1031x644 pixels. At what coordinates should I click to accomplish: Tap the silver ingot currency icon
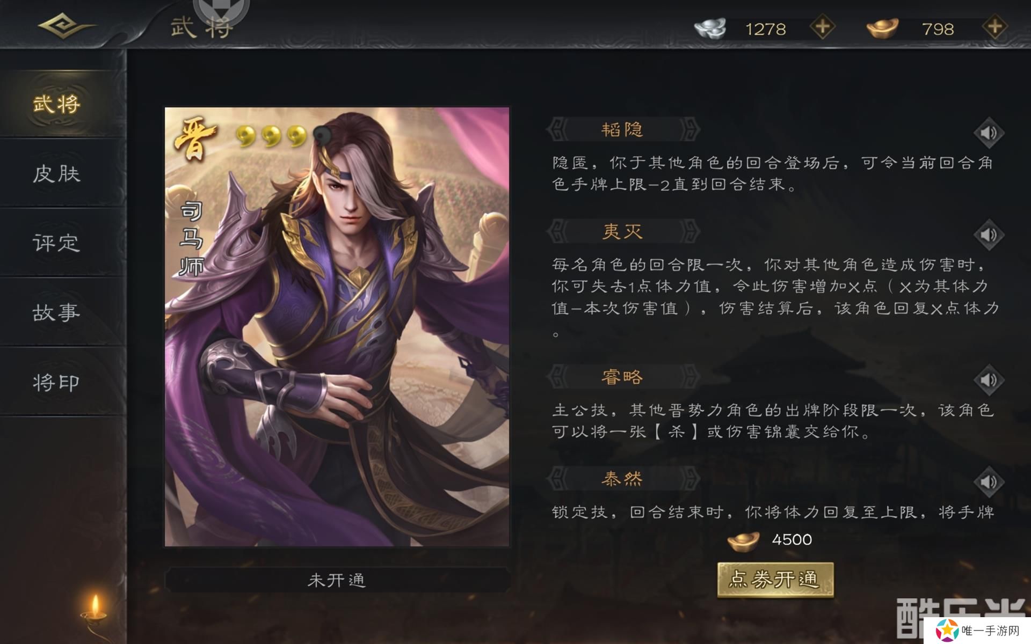pyautogui.click(x=710, y=28)
